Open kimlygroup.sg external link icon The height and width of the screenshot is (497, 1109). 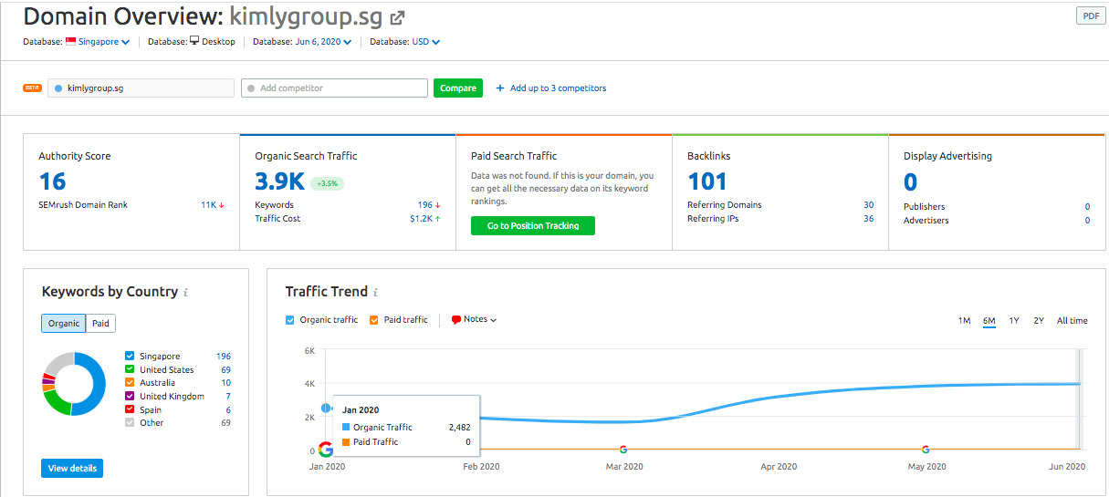[397, 17]
